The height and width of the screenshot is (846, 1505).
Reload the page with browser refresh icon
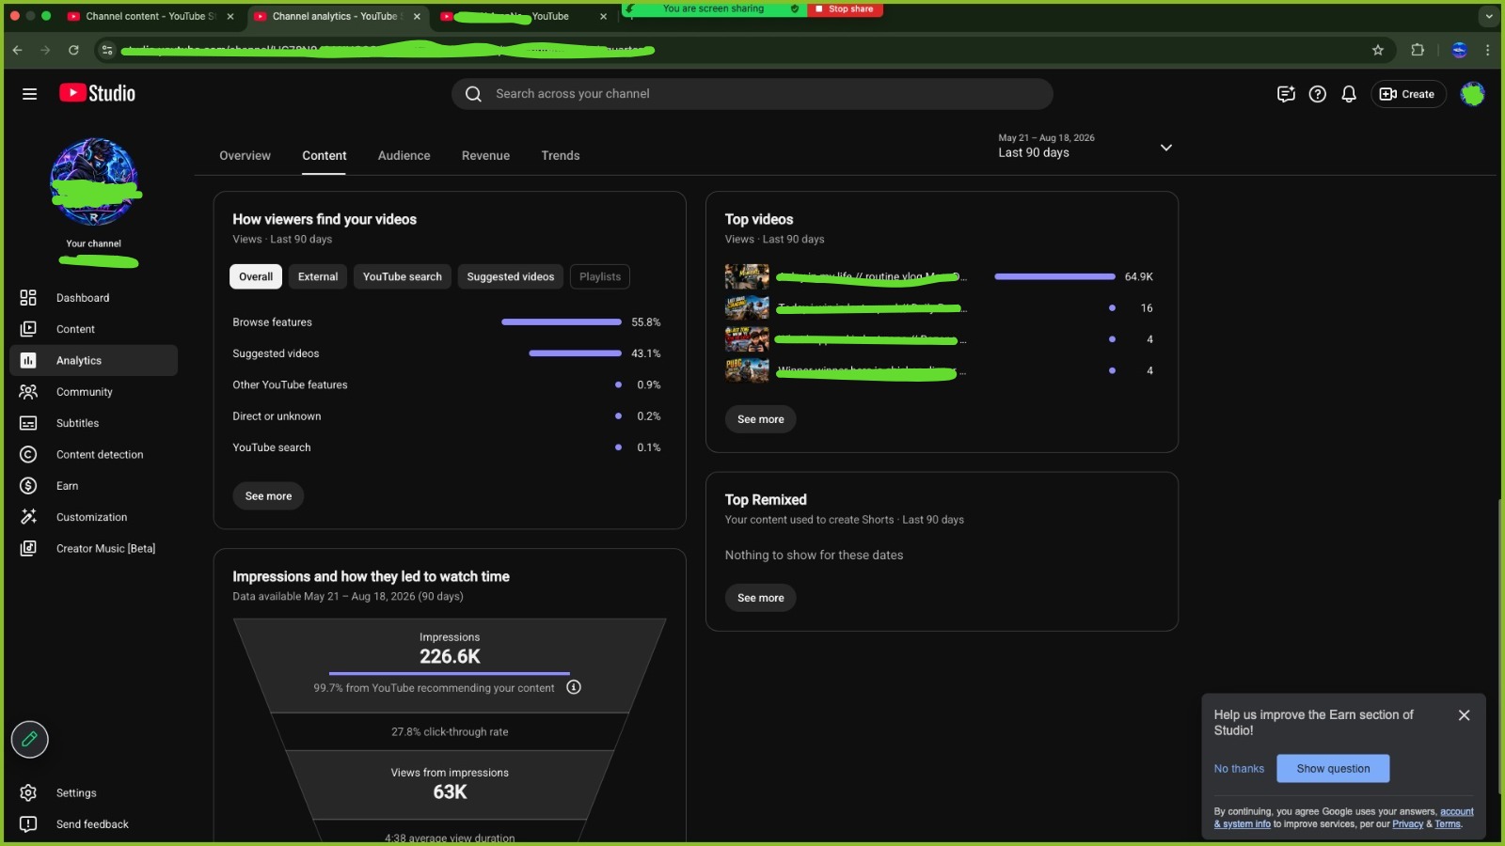click(73, 50)
